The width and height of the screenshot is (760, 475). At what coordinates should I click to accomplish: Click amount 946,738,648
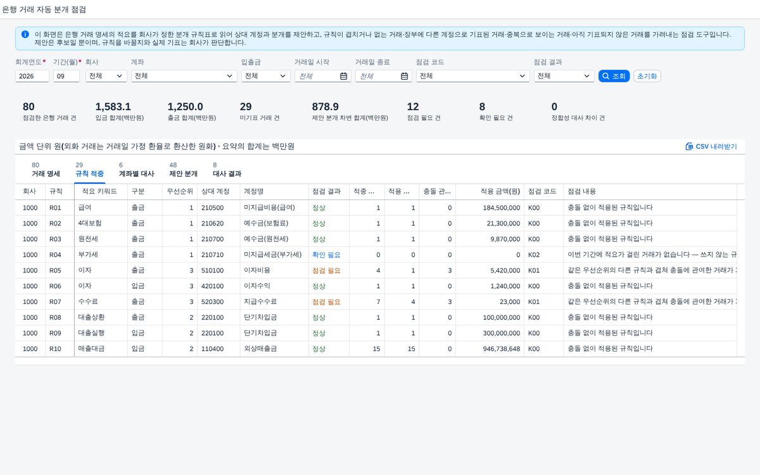tap(502, 349)
